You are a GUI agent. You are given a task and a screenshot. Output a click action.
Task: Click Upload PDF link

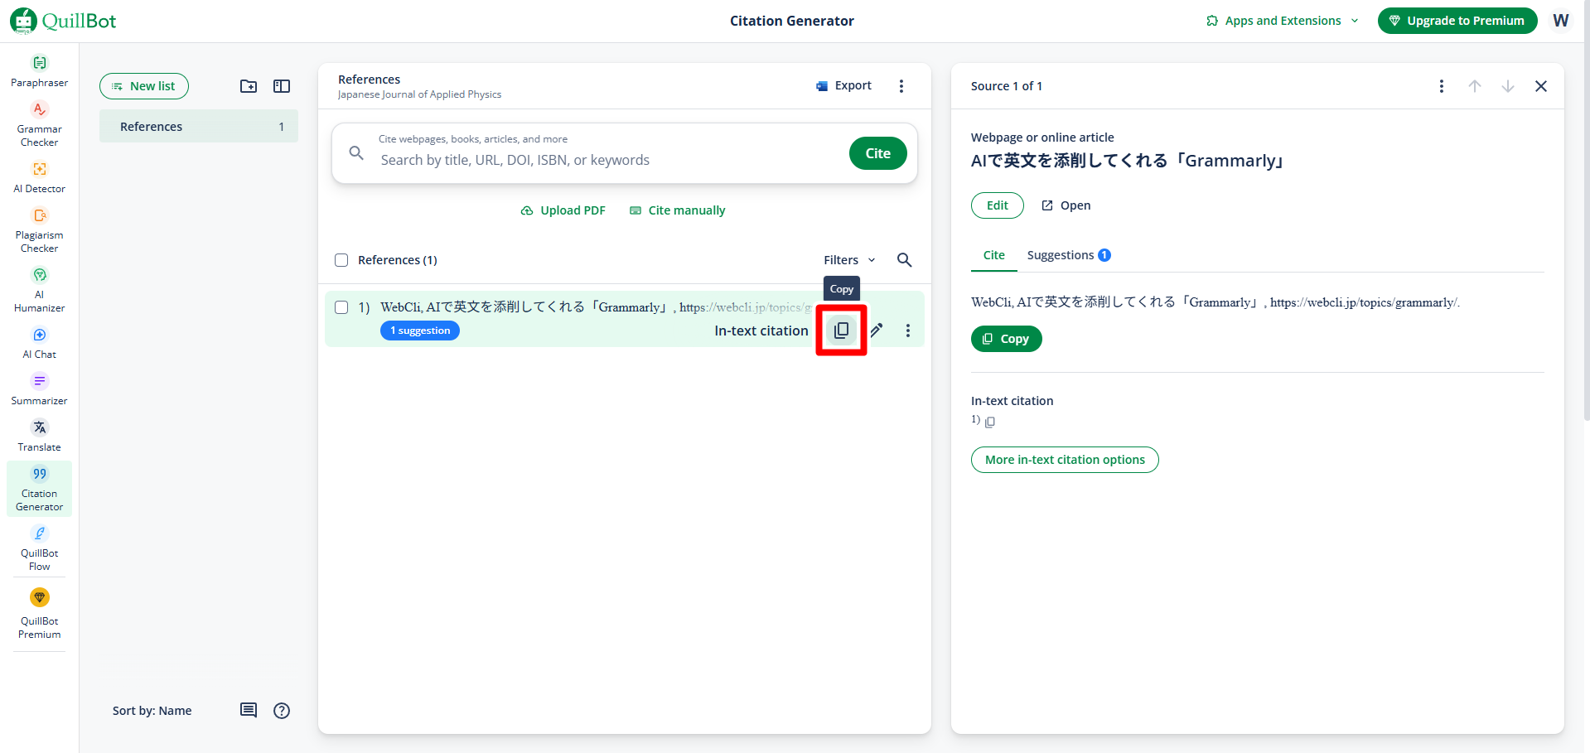(x=563, y=210)
